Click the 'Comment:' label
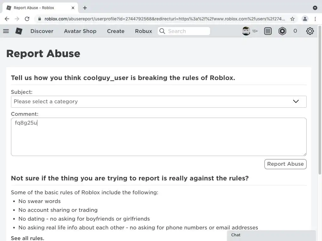 click(x=25, y=114)
